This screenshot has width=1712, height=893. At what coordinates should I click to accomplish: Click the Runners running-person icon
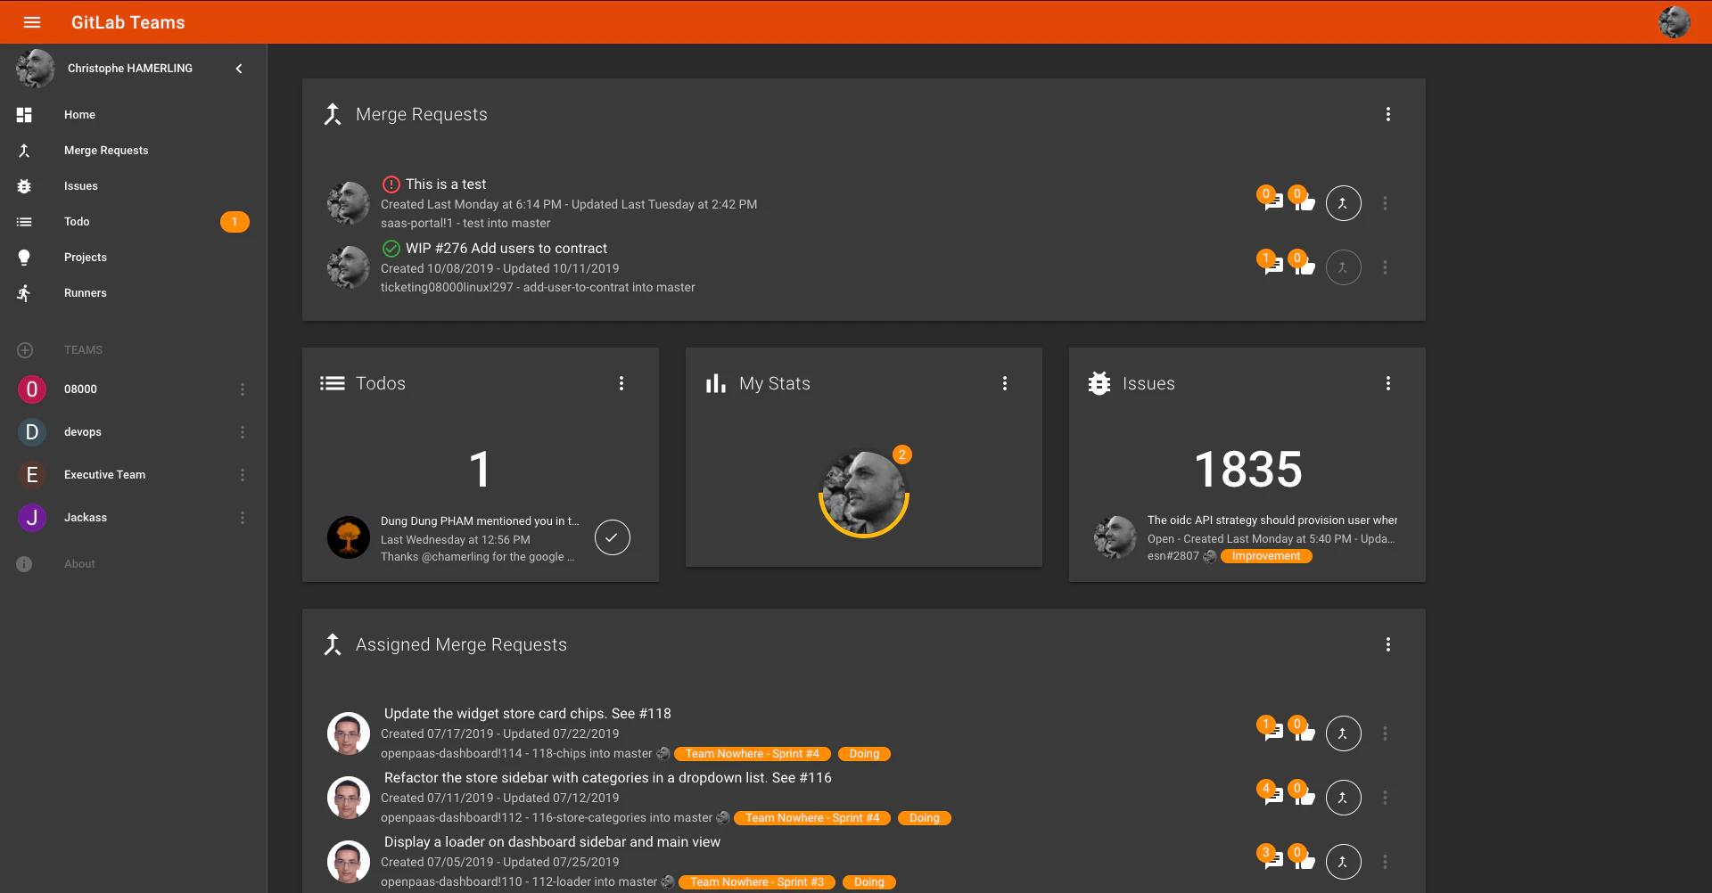[x=24, y=293]
